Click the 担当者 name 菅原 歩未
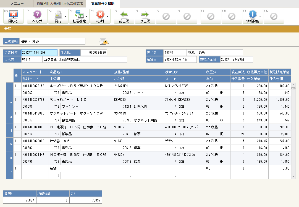 coord(215,53)
